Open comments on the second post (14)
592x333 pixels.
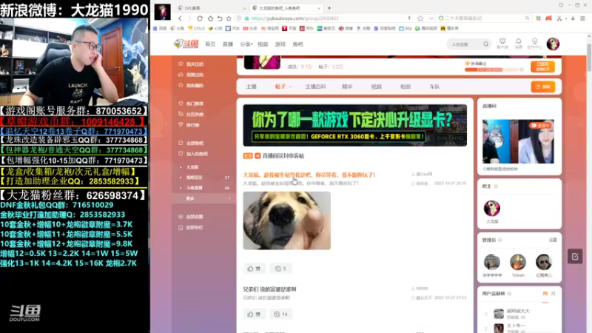pos(281,314)
